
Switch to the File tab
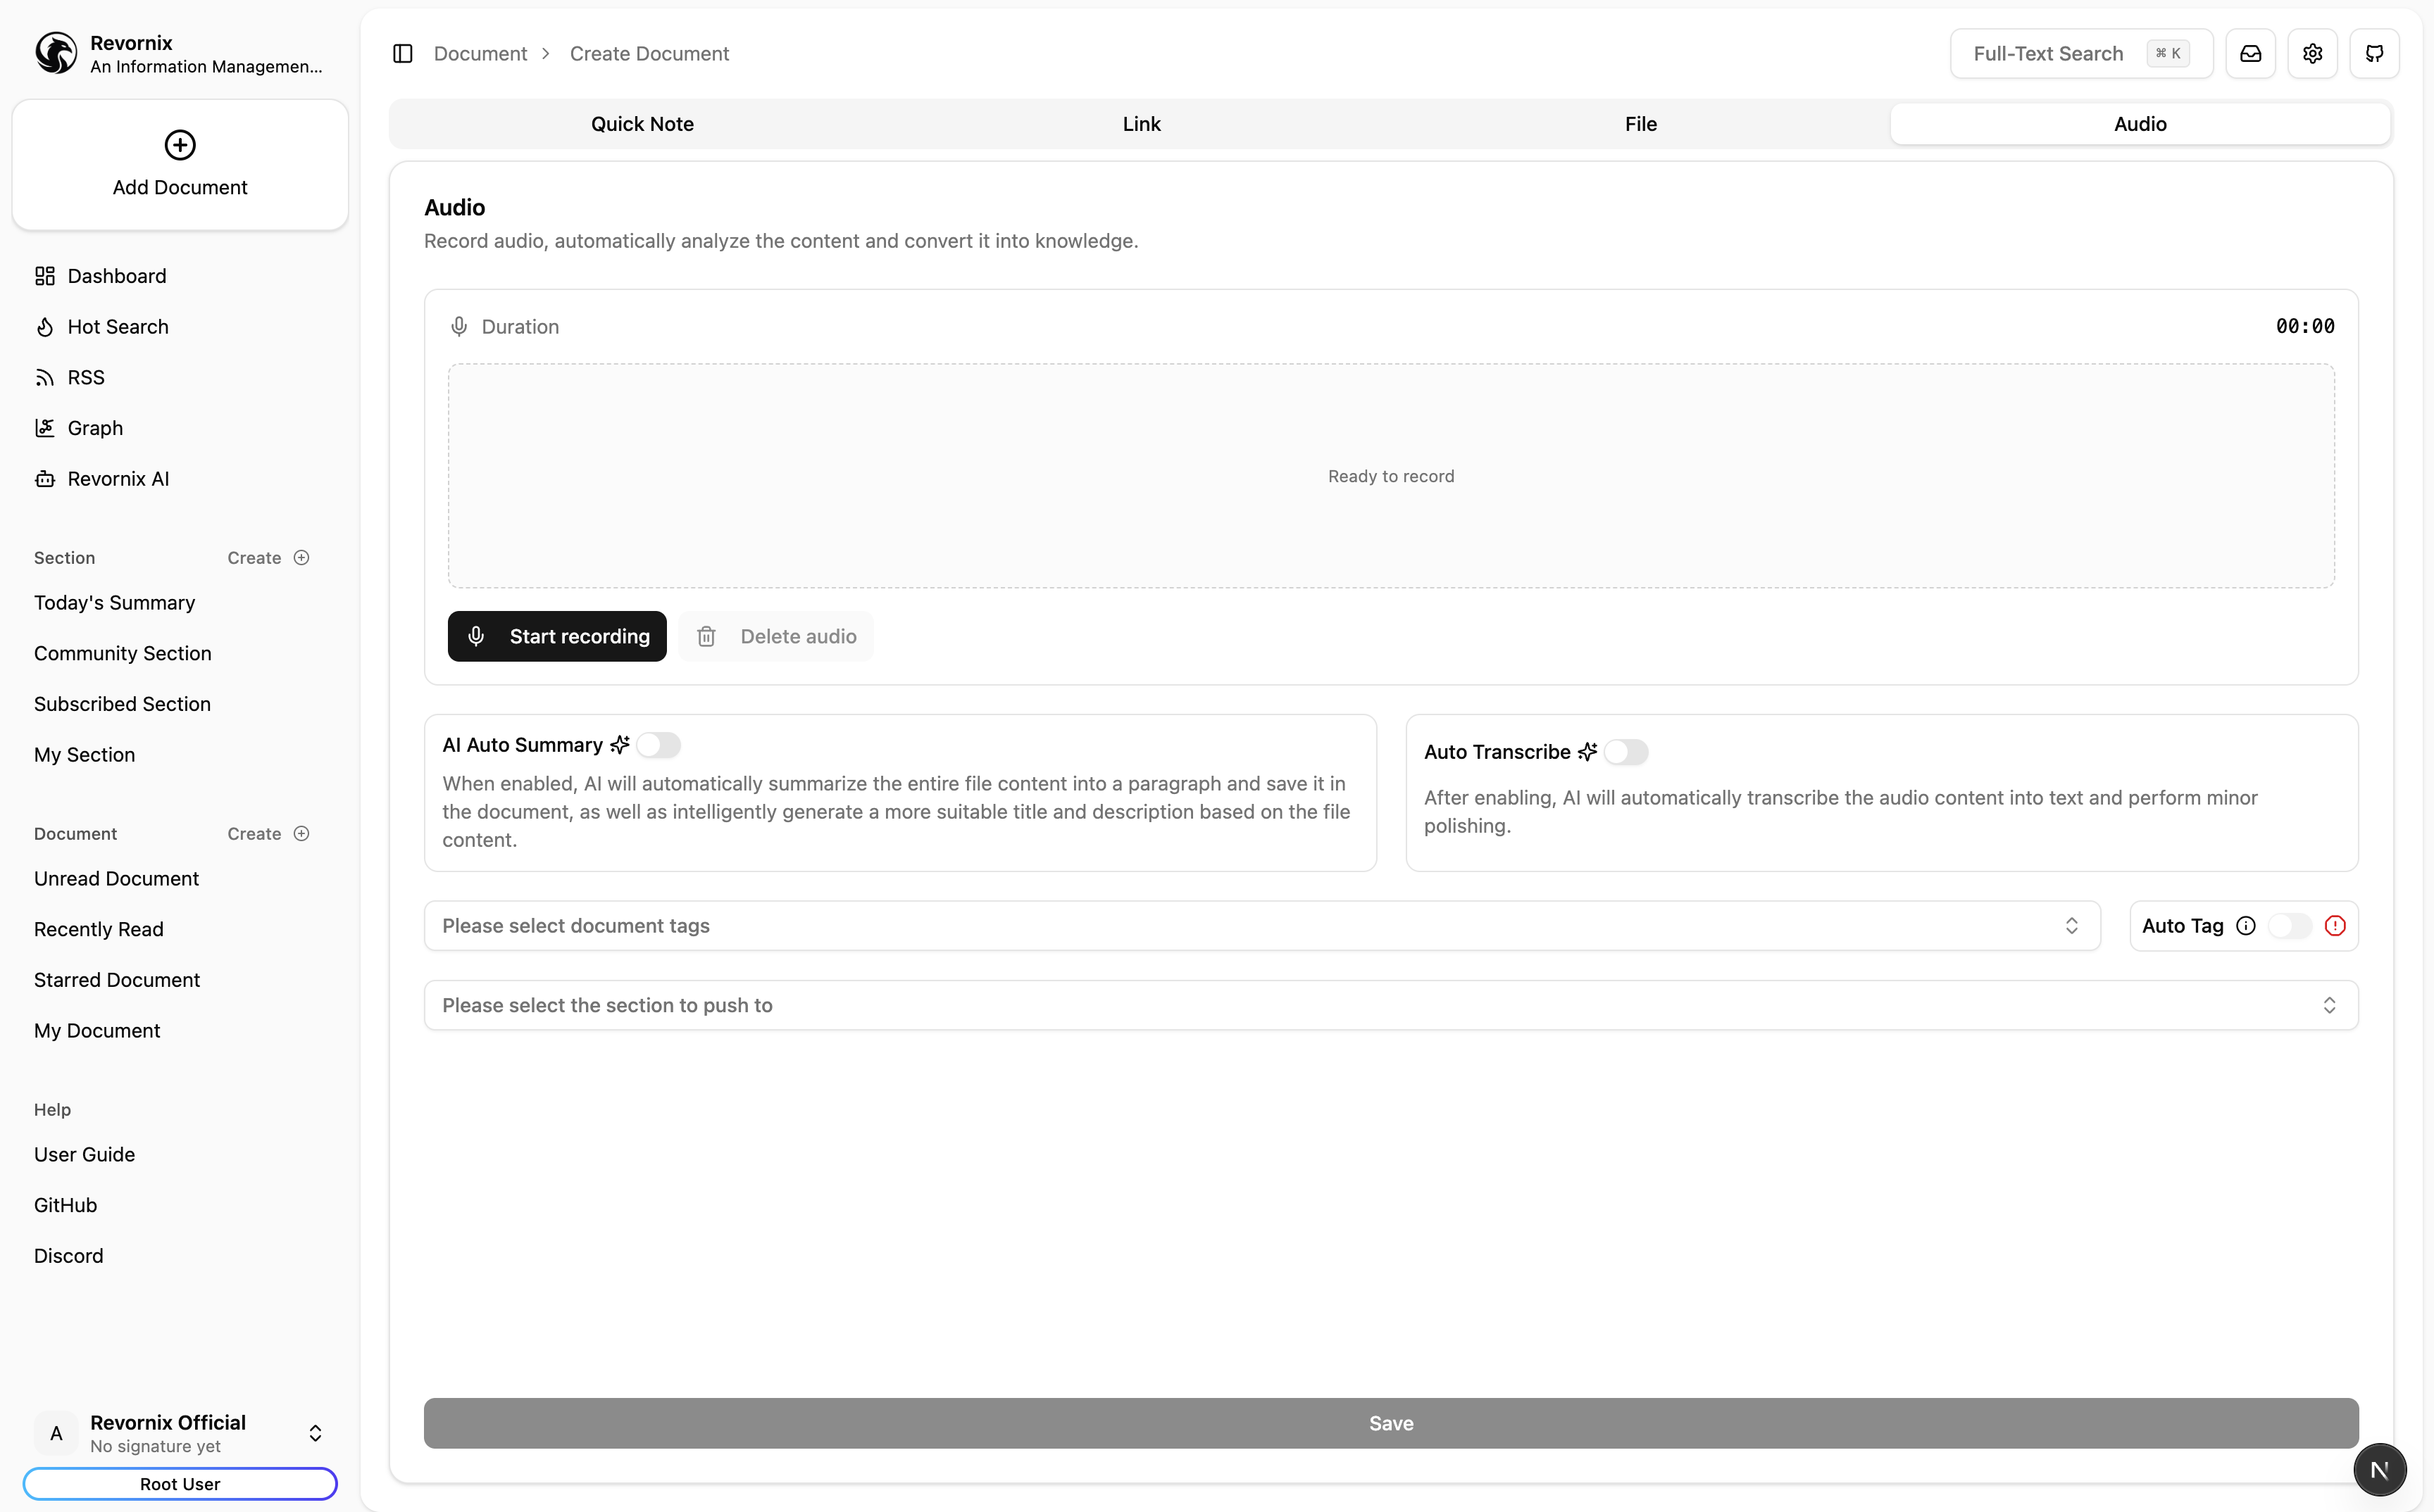(x=1641, y=124)
